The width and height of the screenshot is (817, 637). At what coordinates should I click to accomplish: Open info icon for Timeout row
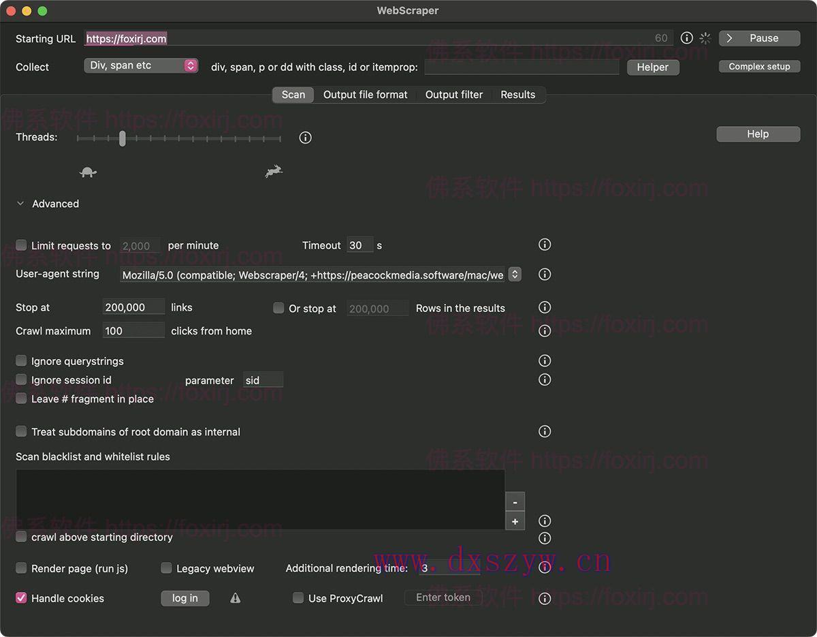pyautogui.click(x=545, y=245)
